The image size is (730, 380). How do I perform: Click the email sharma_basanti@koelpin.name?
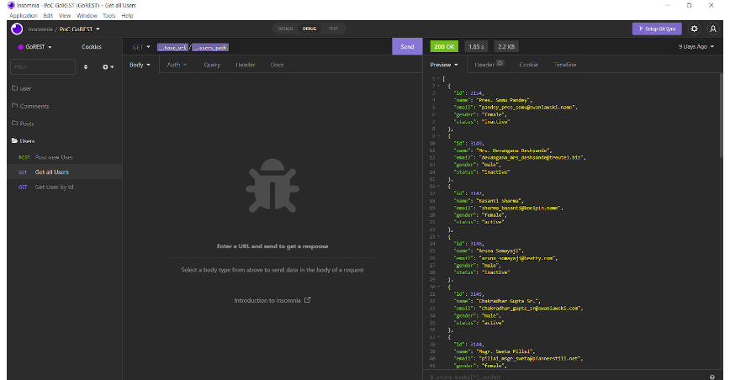pyautogui.click(x=520, y=208)
